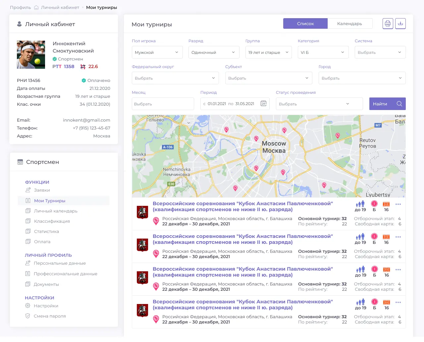Open the Федеральный округ dropdown

click(x=175, y=78)
